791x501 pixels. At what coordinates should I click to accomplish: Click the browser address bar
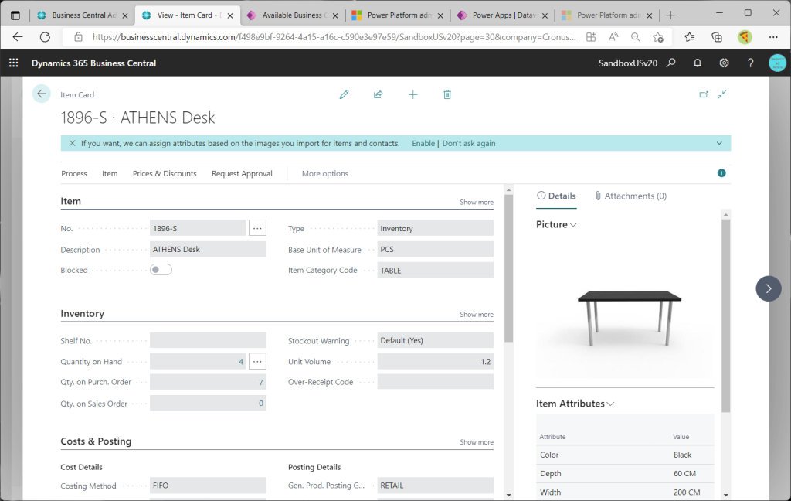[333, 37]
